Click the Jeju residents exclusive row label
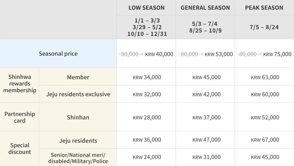294x166 pixels. tap(78, 94)
